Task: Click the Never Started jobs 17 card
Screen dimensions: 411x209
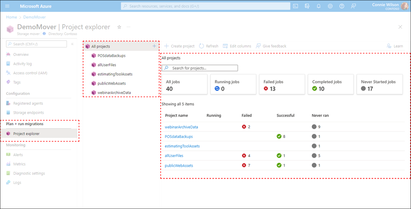Action: click(x=379, y=84)
